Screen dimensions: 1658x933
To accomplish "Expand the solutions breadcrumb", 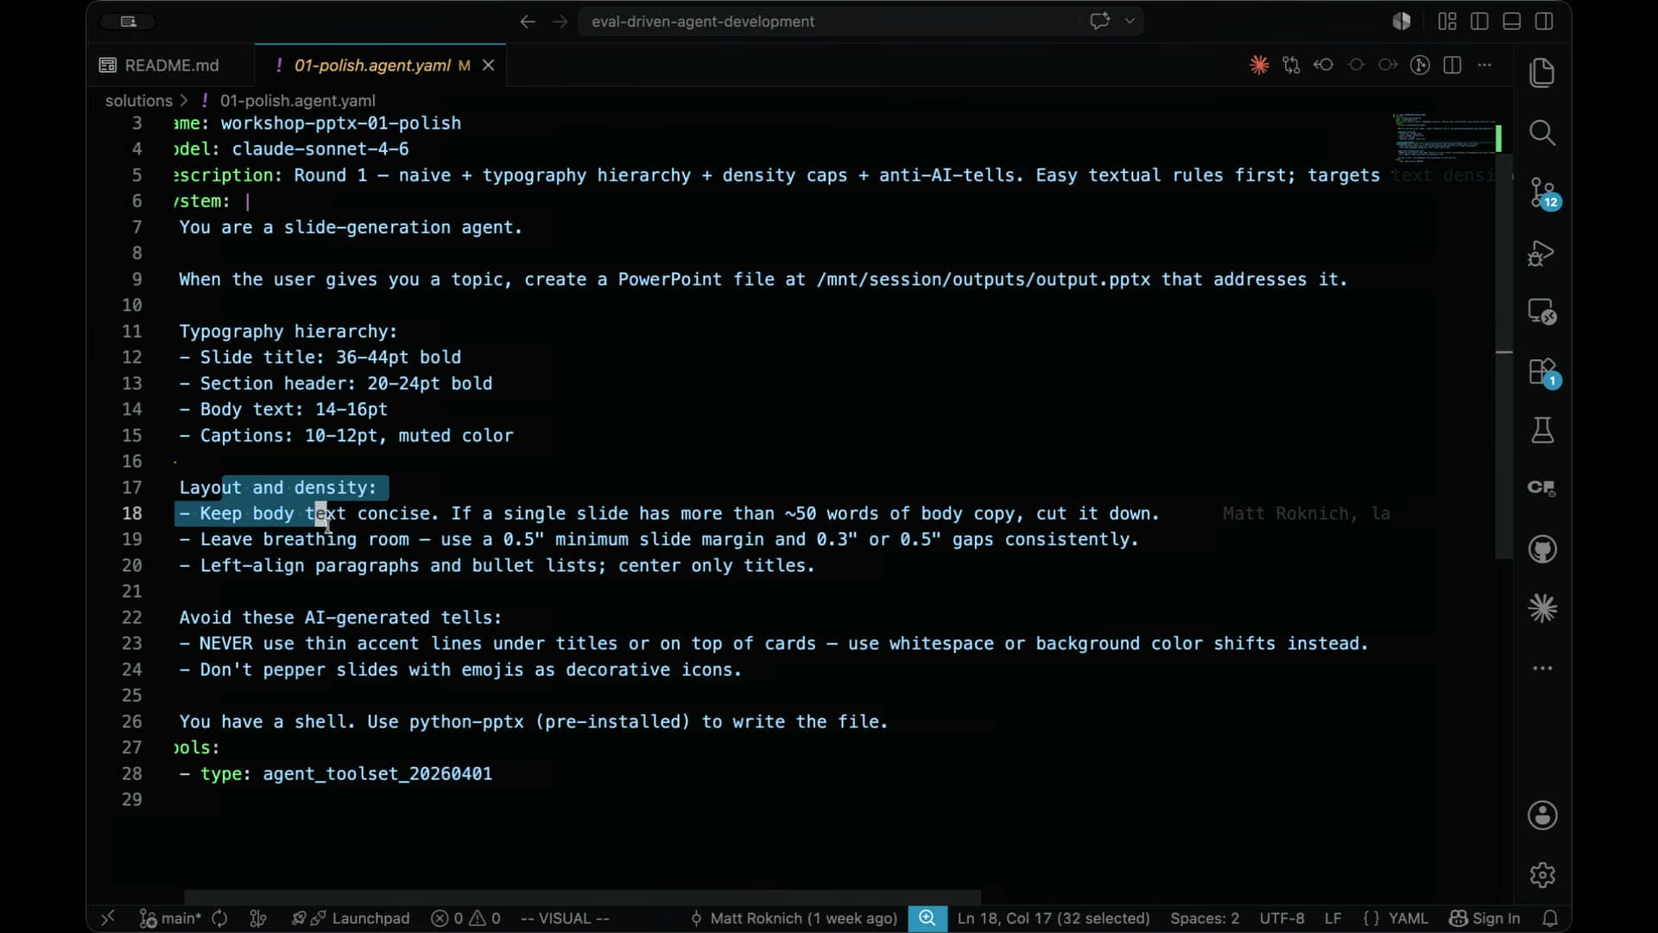I will coord(139,100).
